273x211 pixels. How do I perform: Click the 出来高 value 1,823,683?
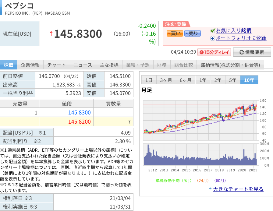(x=64, y=85)
